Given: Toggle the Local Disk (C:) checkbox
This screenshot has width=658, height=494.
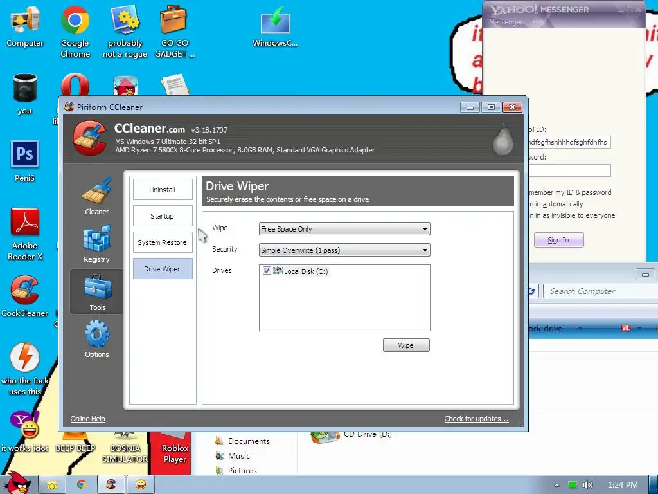Looking at the screenshot, I should [267, 271].
